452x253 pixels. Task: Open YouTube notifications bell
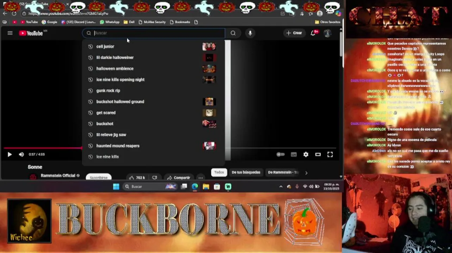[313, 33]
